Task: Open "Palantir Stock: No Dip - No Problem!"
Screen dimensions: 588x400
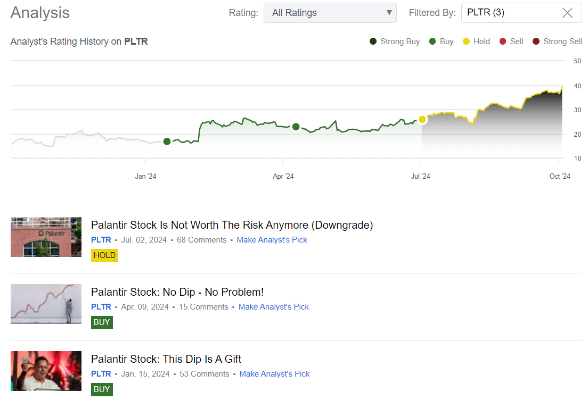Action: (x=177, y=292)
